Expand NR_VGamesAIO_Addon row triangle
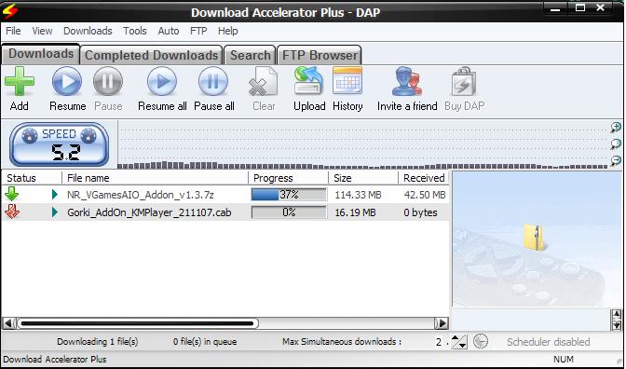 55,195
